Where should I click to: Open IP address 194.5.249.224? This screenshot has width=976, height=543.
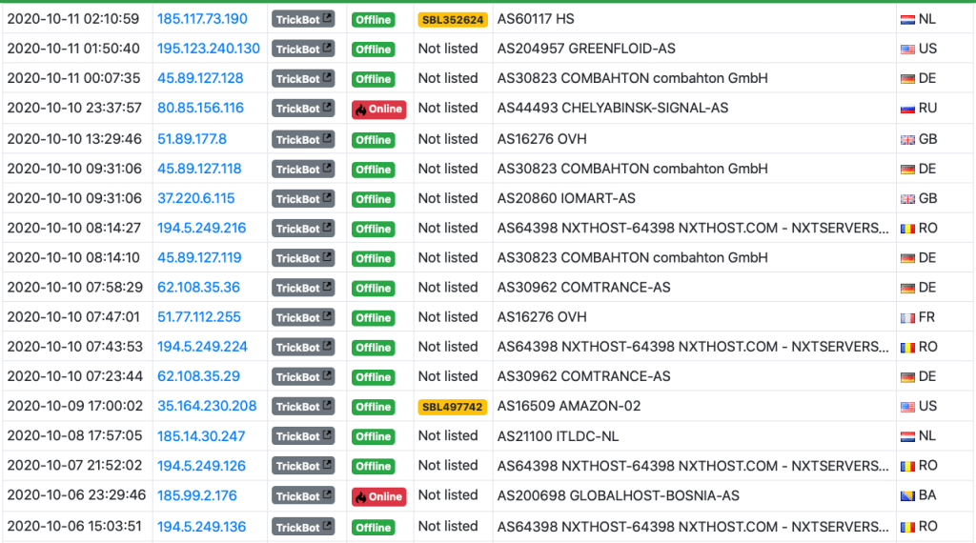(x=202, y=347)
